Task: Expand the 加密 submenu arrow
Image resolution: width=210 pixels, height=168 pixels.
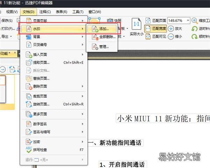Action: coord(83,142)
